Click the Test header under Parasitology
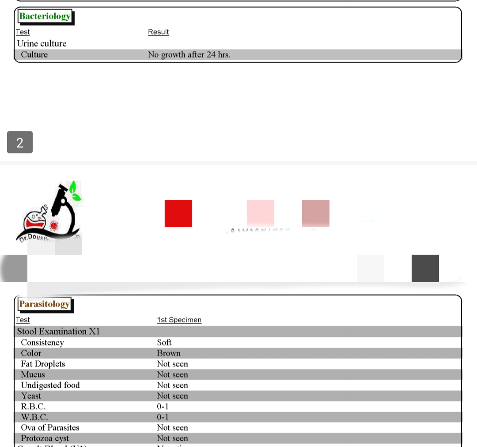The width and height of the screenshot is (477, 447). click(23, 320)
